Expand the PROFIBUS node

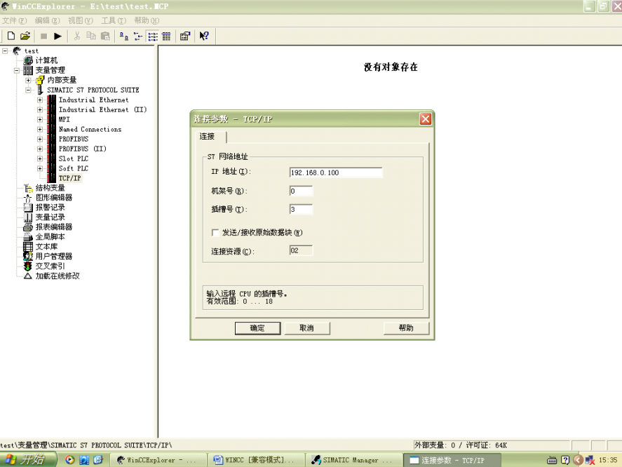click(40, 139)
